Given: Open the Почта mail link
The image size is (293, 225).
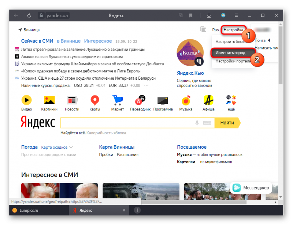Looking at the screenshot, I should point(260,40).
